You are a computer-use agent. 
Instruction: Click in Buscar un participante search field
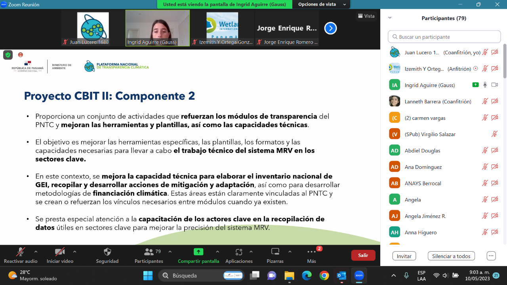tap(444, 37)
